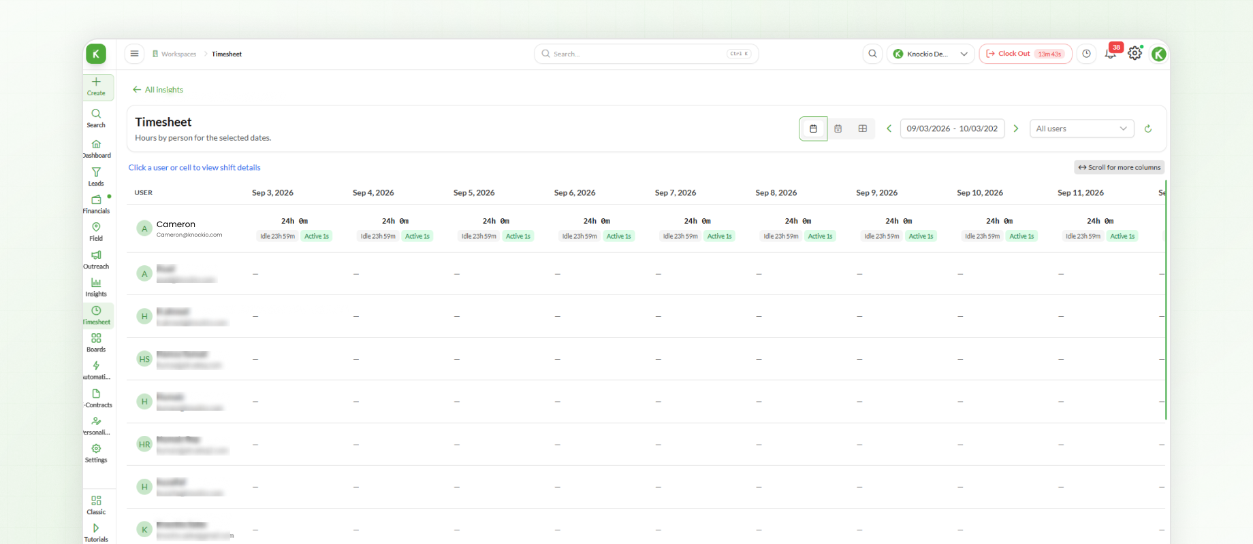1253x544 pixels.
Task: Switch to the table grid view toggle
Action: [863, 129]
